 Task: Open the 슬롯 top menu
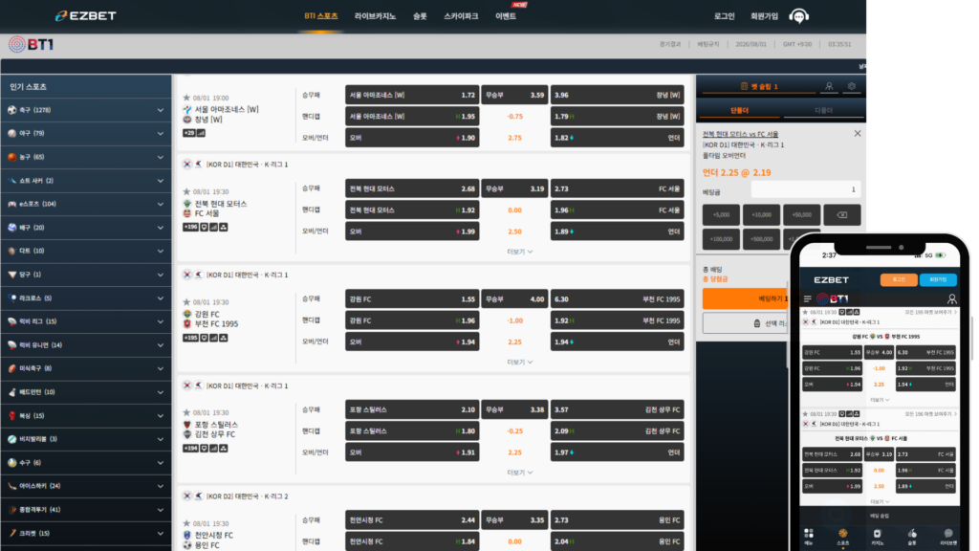coord(420,16)
